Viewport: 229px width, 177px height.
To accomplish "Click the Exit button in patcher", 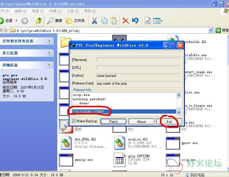I will click(x=169, y=122).
